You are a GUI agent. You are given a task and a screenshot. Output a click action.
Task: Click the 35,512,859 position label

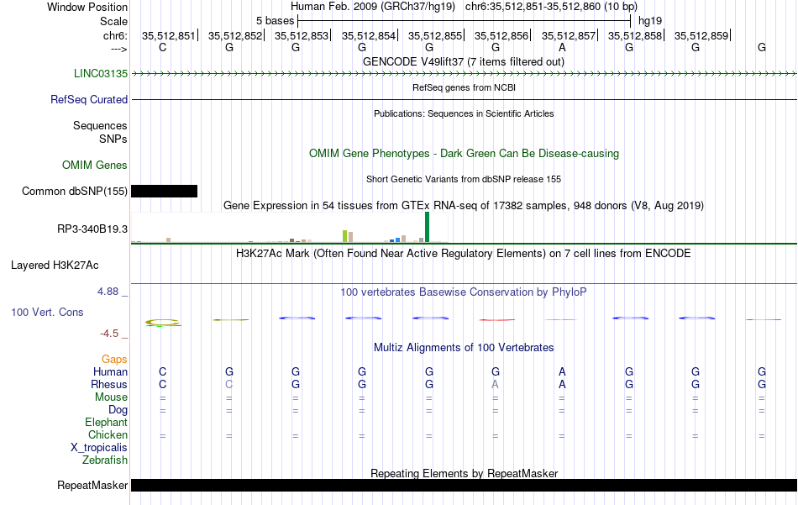click(701, 35)
